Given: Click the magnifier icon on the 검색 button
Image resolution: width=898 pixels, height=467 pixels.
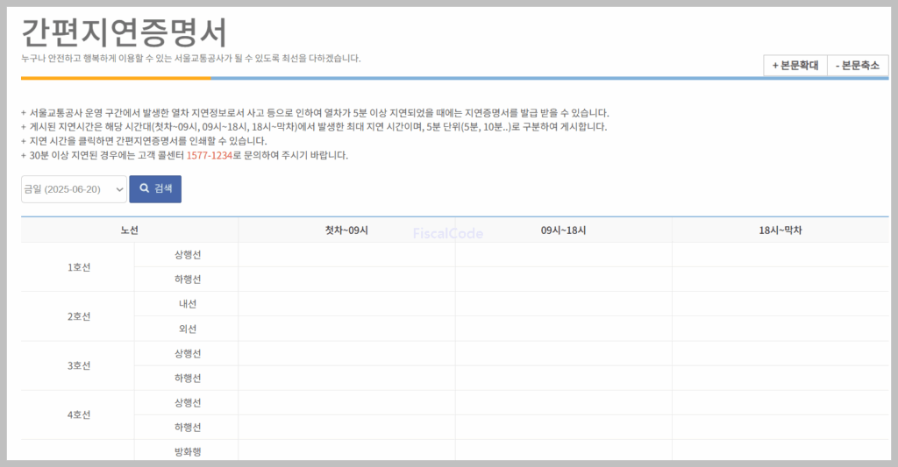Looking at the screenshot, I should coord(145,189).
